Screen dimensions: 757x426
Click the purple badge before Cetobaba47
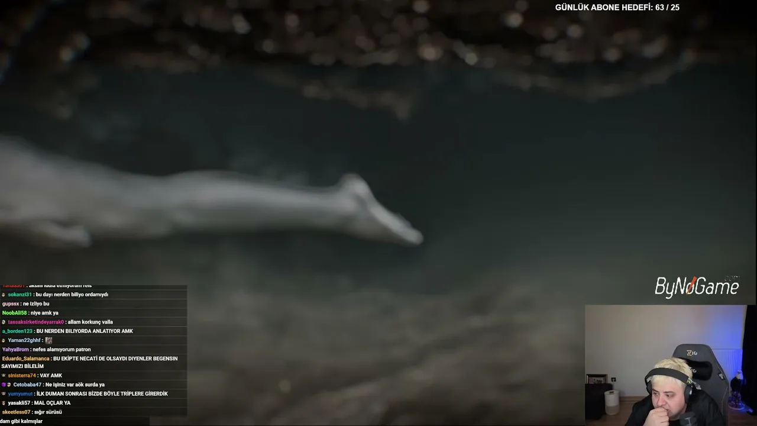point(4,385)
